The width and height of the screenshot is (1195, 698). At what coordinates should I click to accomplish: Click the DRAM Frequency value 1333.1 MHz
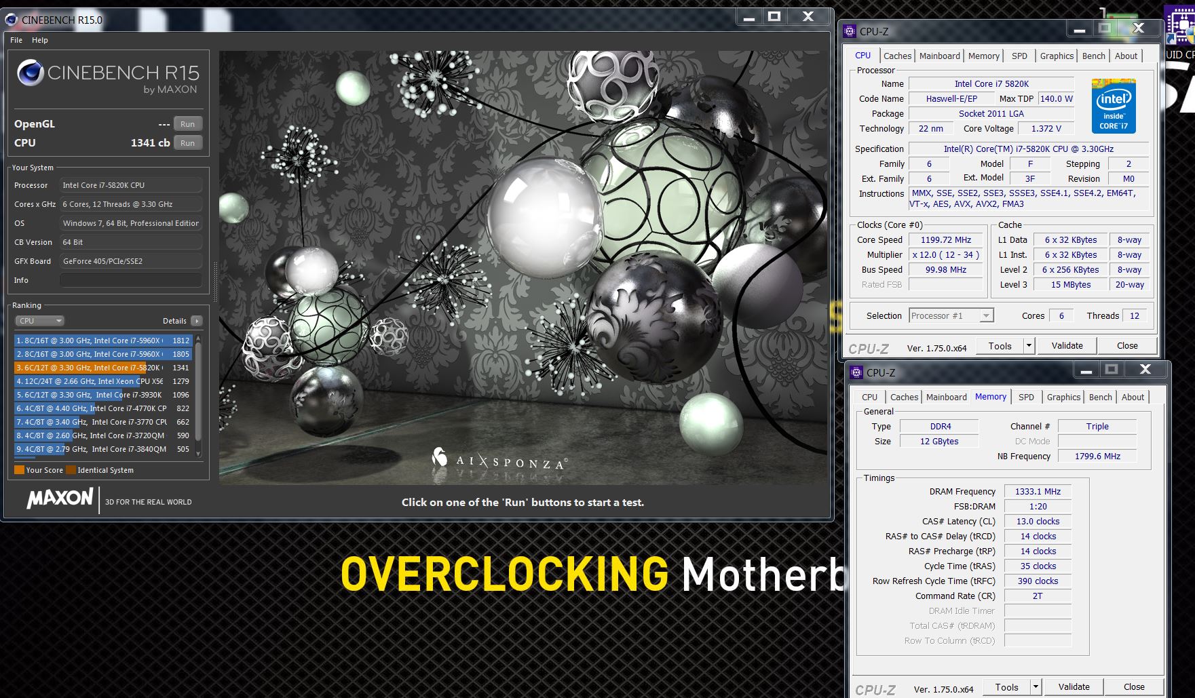(1038, 492)
